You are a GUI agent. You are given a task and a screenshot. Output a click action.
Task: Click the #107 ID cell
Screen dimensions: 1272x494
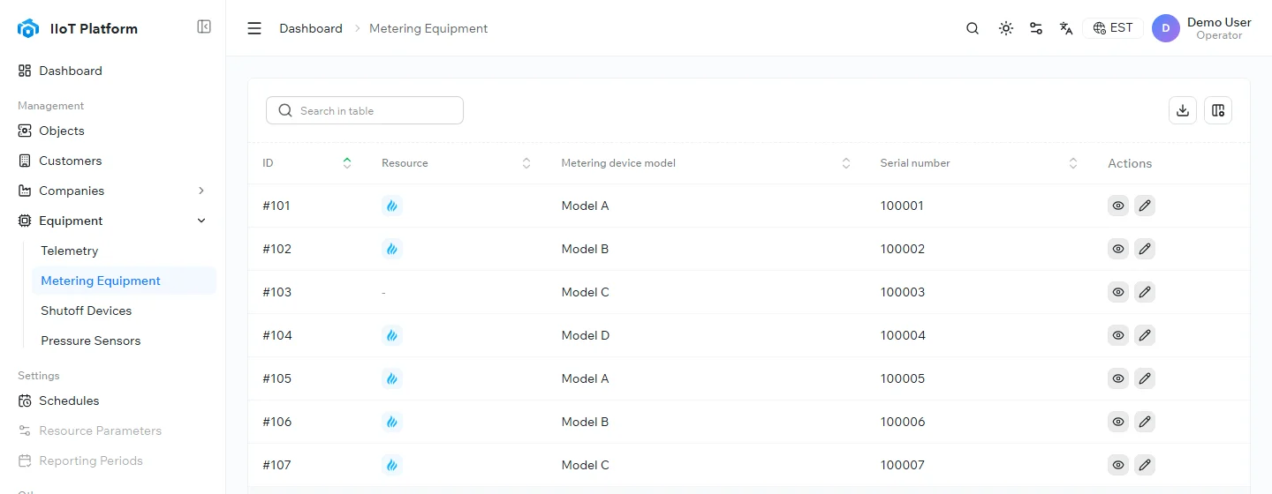click(276, 465)
